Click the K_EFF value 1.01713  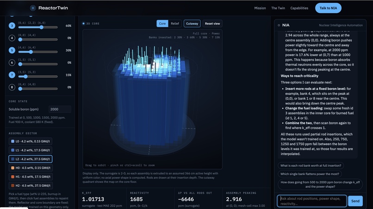coord(93,199)
